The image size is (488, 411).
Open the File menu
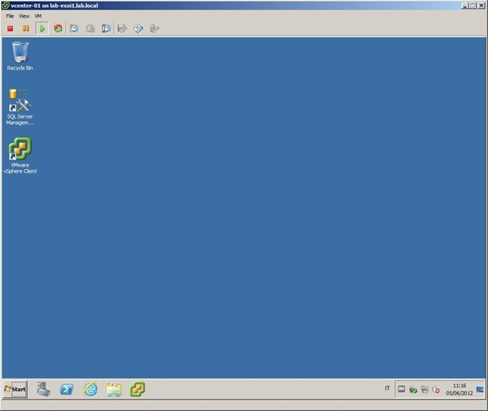tap(10, 16)
